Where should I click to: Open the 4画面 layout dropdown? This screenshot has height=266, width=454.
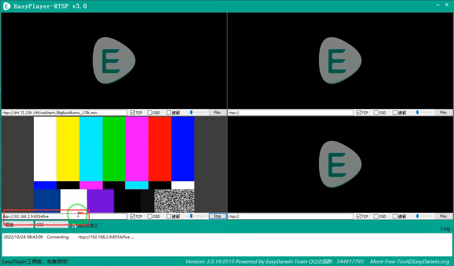[18, 225]
